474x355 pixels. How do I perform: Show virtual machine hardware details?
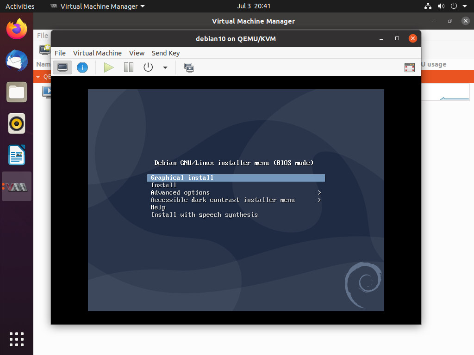click(82, 67)
